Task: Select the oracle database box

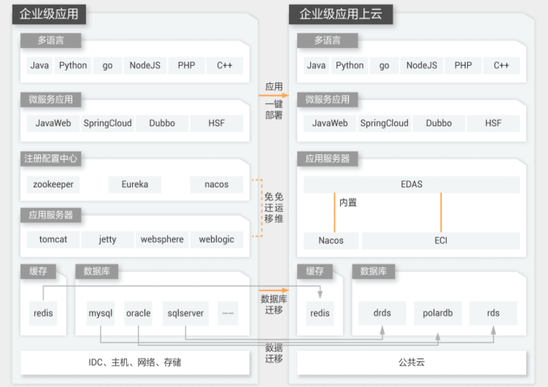Action: click(139, 313)
